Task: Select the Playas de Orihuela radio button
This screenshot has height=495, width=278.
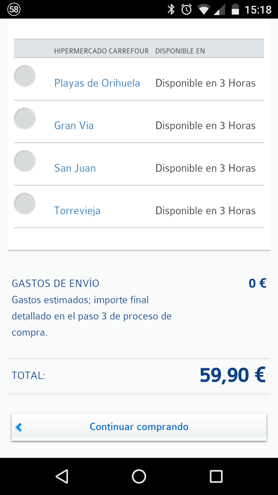Action: [x=25, y=76]
